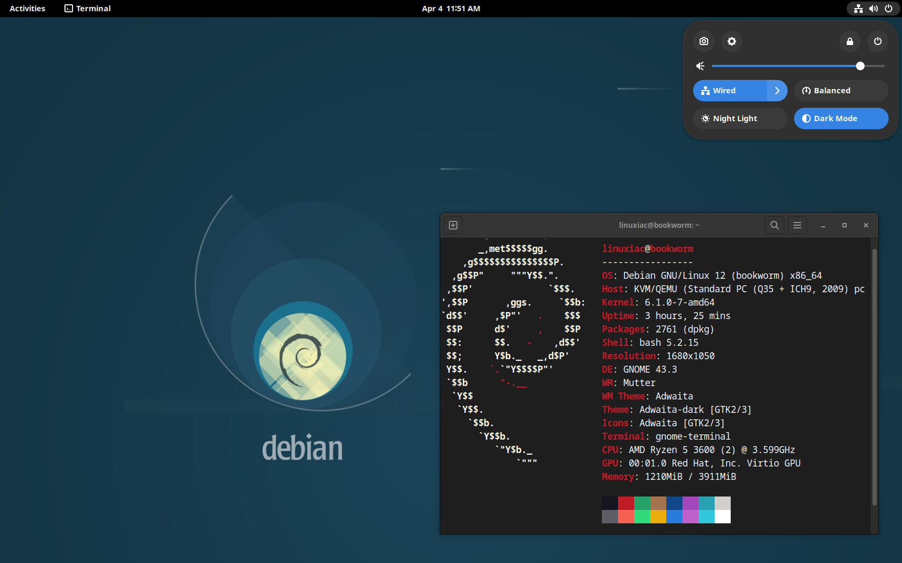Open the Activities overview
Image resolution: width=902 pixels, height=563 pixels.
(27, 8)
